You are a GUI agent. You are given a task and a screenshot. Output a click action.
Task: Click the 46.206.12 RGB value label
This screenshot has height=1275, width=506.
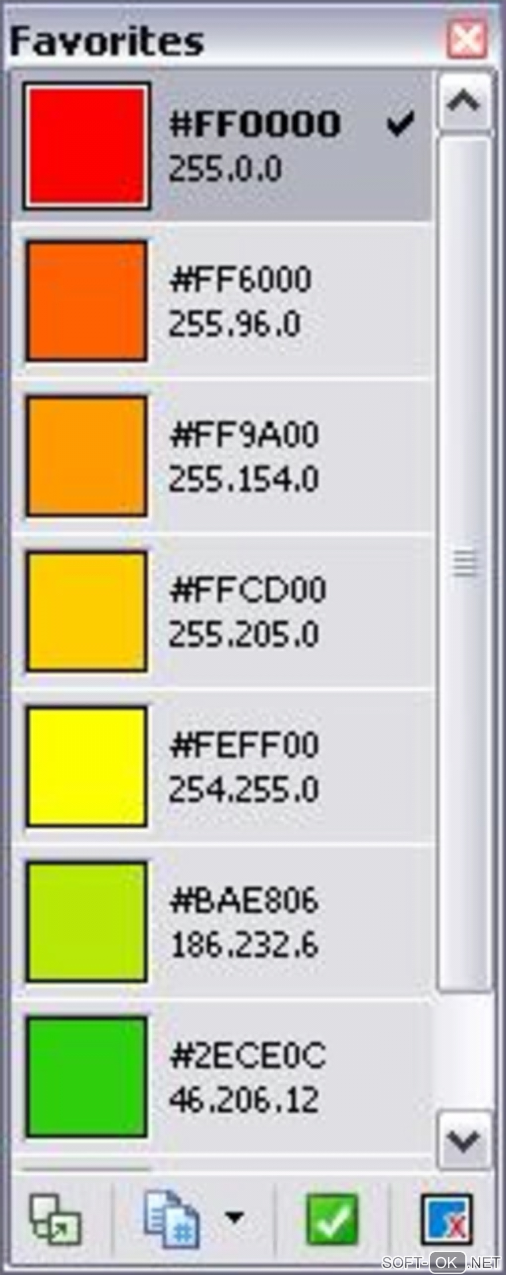[244, 1099]
